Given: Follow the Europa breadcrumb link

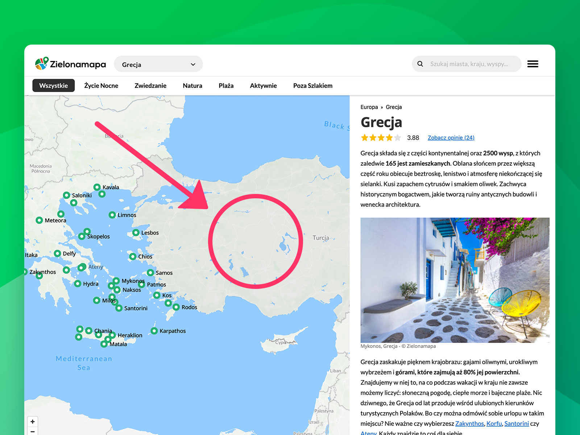Looking at the screenshot, I should (x=369, y=107).
